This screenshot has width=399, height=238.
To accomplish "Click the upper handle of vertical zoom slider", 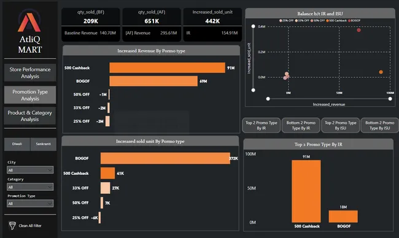I will pos(253,26).
